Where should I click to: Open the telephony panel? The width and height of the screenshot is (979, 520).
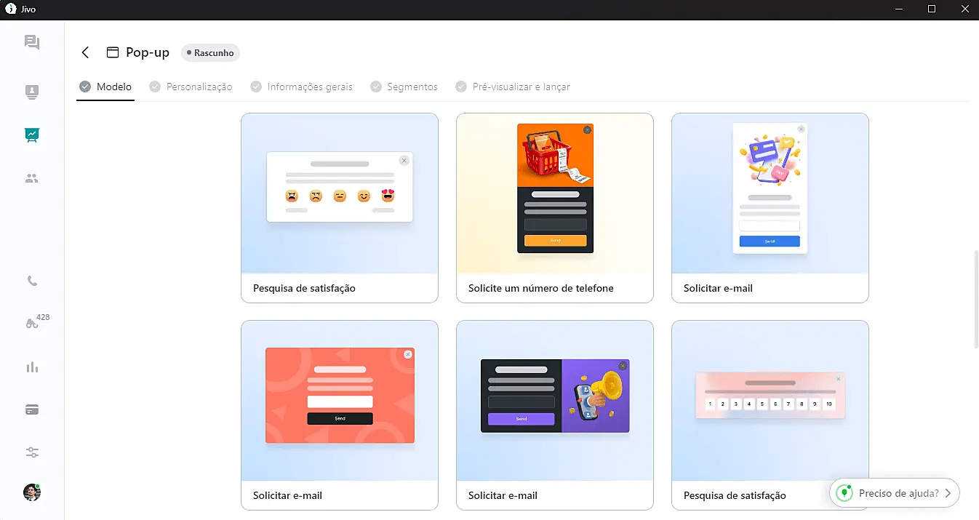pos(31,281)
